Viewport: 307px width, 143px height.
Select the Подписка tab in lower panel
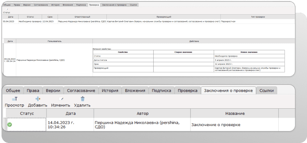pyautogui.click(x=161, y=91)
